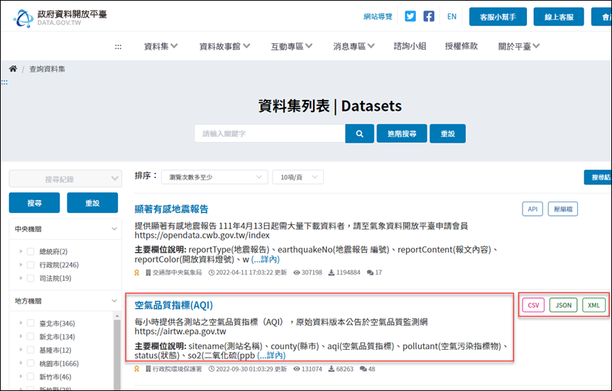
Task: Click the JSON format tag
Action: pos(563,305)
